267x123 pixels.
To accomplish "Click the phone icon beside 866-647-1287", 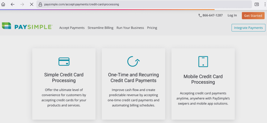I will point(200,15).
